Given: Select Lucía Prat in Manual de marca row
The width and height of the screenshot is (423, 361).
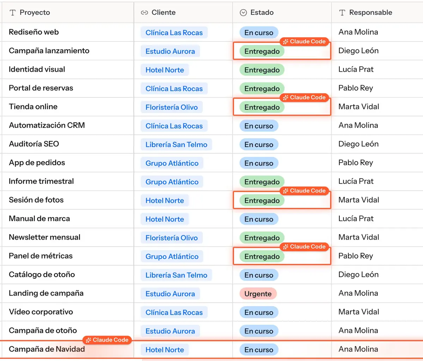Looking at the screenshot, I should tap(356, 218).
